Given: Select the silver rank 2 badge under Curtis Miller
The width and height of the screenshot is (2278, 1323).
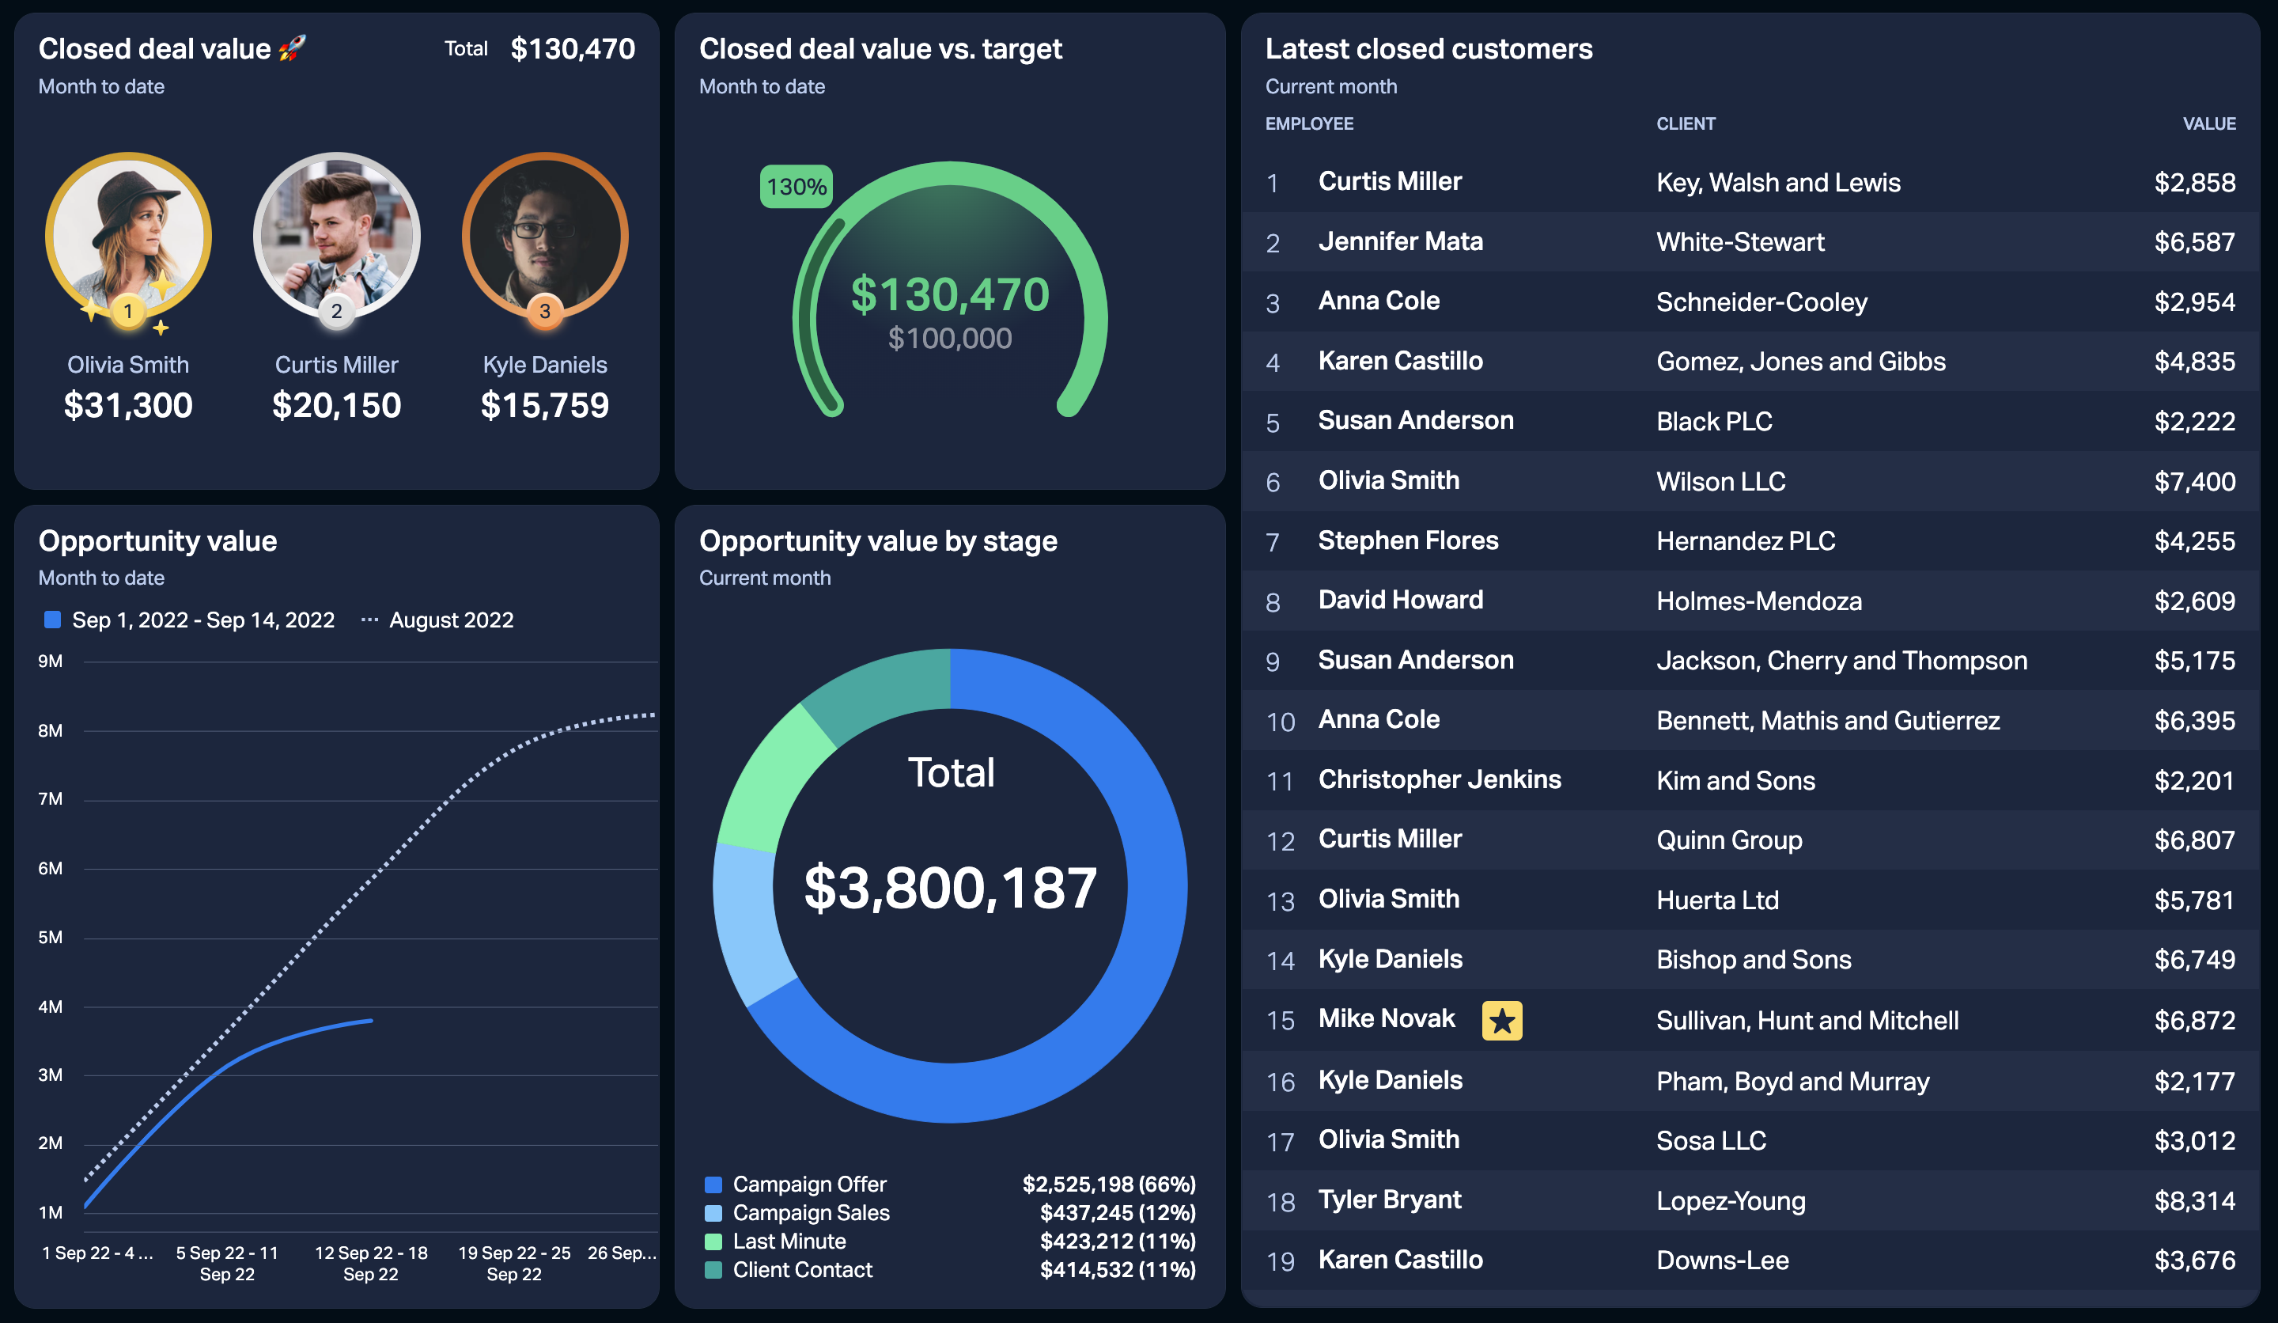Looking at the screenshot, I should click(336, 312).
